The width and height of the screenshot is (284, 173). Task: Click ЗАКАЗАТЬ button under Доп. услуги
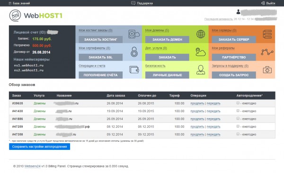[x=167, y=57]
